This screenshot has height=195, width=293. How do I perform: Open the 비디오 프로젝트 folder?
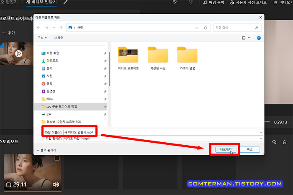128,58
